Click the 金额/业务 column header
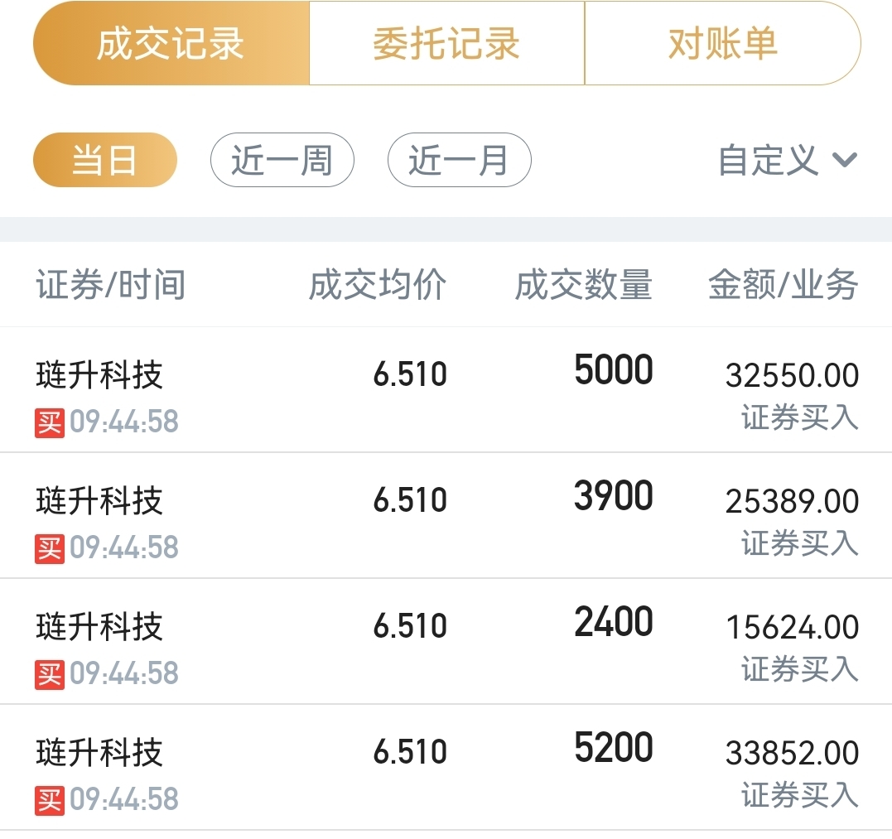892x839 pixels. tap(784, 286)
